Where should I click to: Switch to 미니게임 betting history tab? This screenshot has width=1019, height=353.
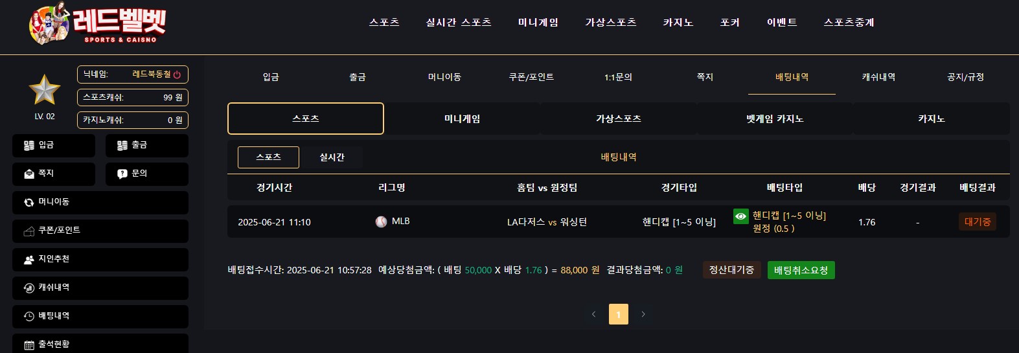462,119
